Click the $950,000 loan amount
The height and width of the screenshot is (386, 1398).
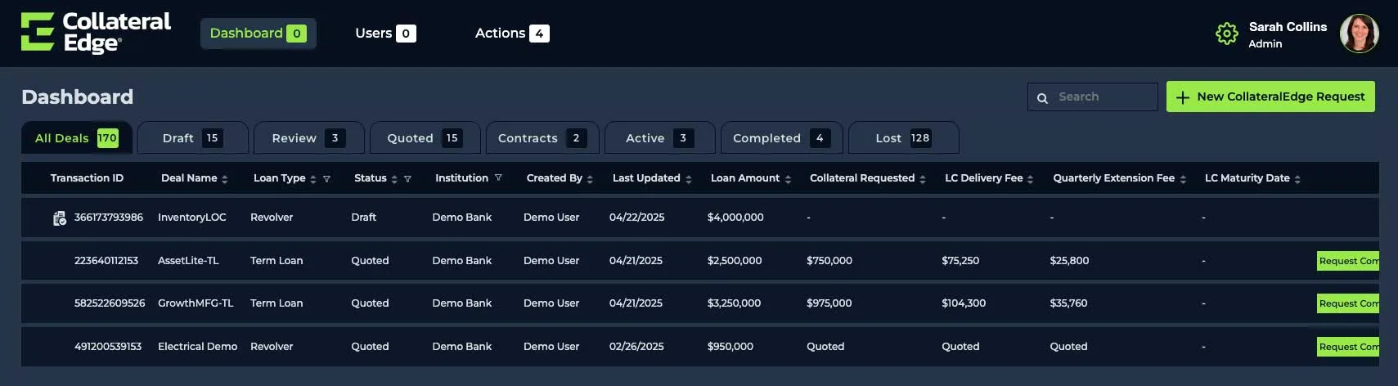[730, 347]
